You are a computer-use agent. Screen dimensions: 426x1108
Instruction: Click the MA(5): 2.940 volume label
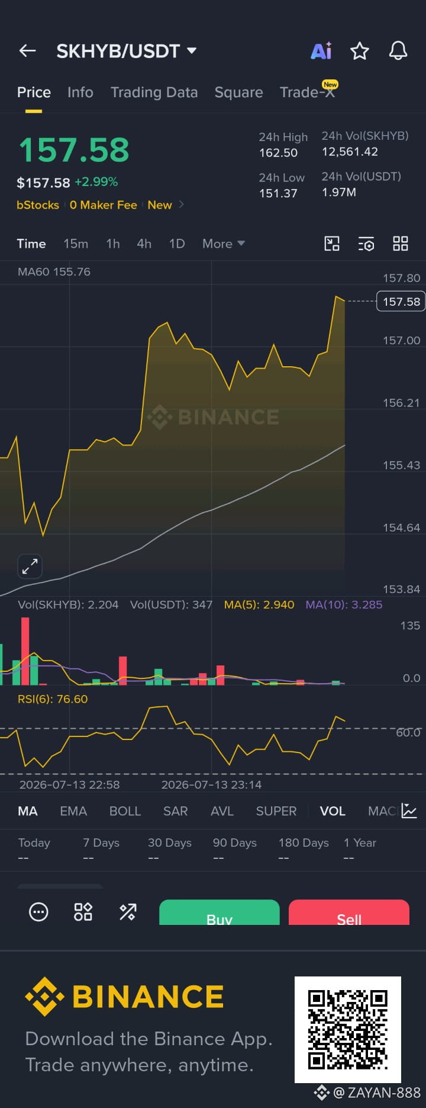click(x=259, y=605)
